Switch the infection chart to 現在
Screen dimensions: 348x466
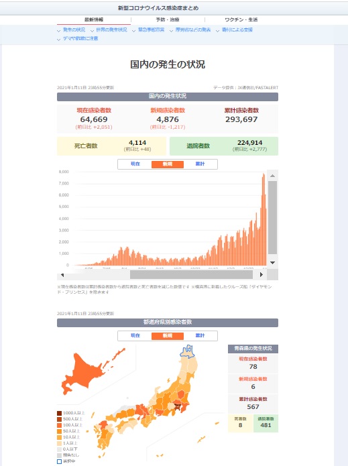click(x=135, y=164)
